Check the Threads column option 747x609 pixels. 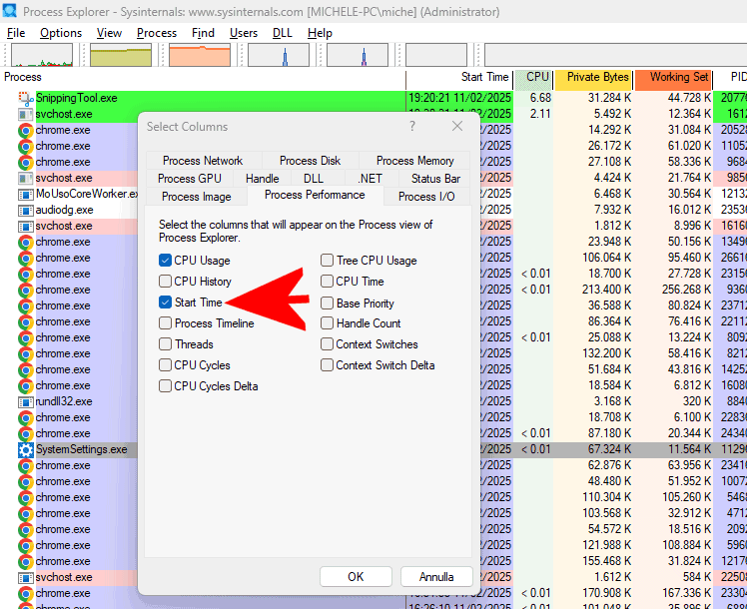[x=165, y=343]
